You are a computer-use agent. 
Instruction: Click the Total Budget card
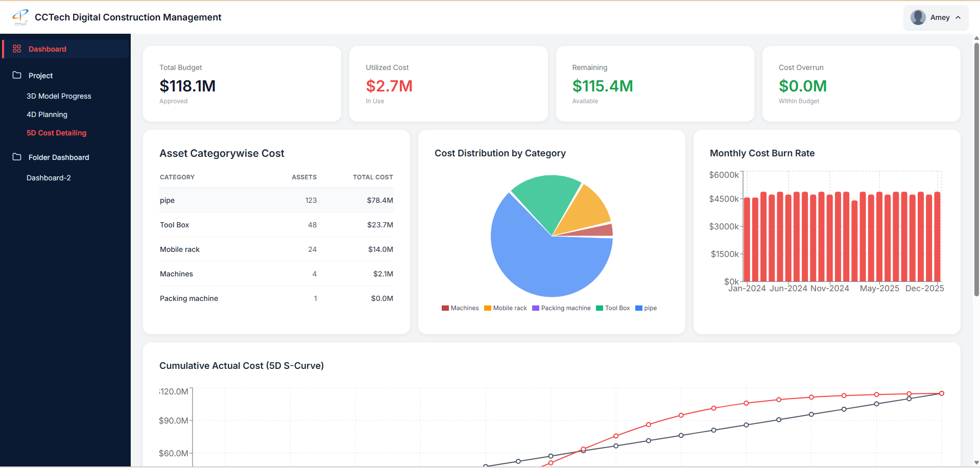242,84
